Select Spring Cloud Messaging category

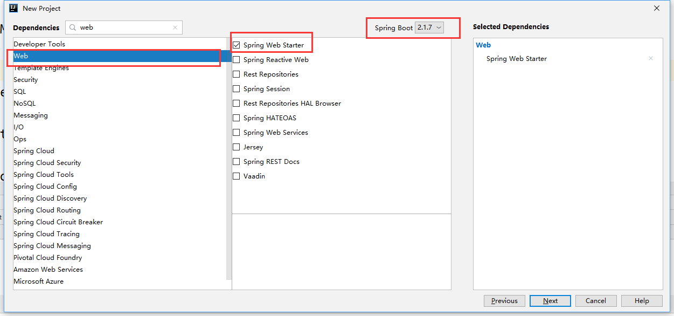point(120,246)
